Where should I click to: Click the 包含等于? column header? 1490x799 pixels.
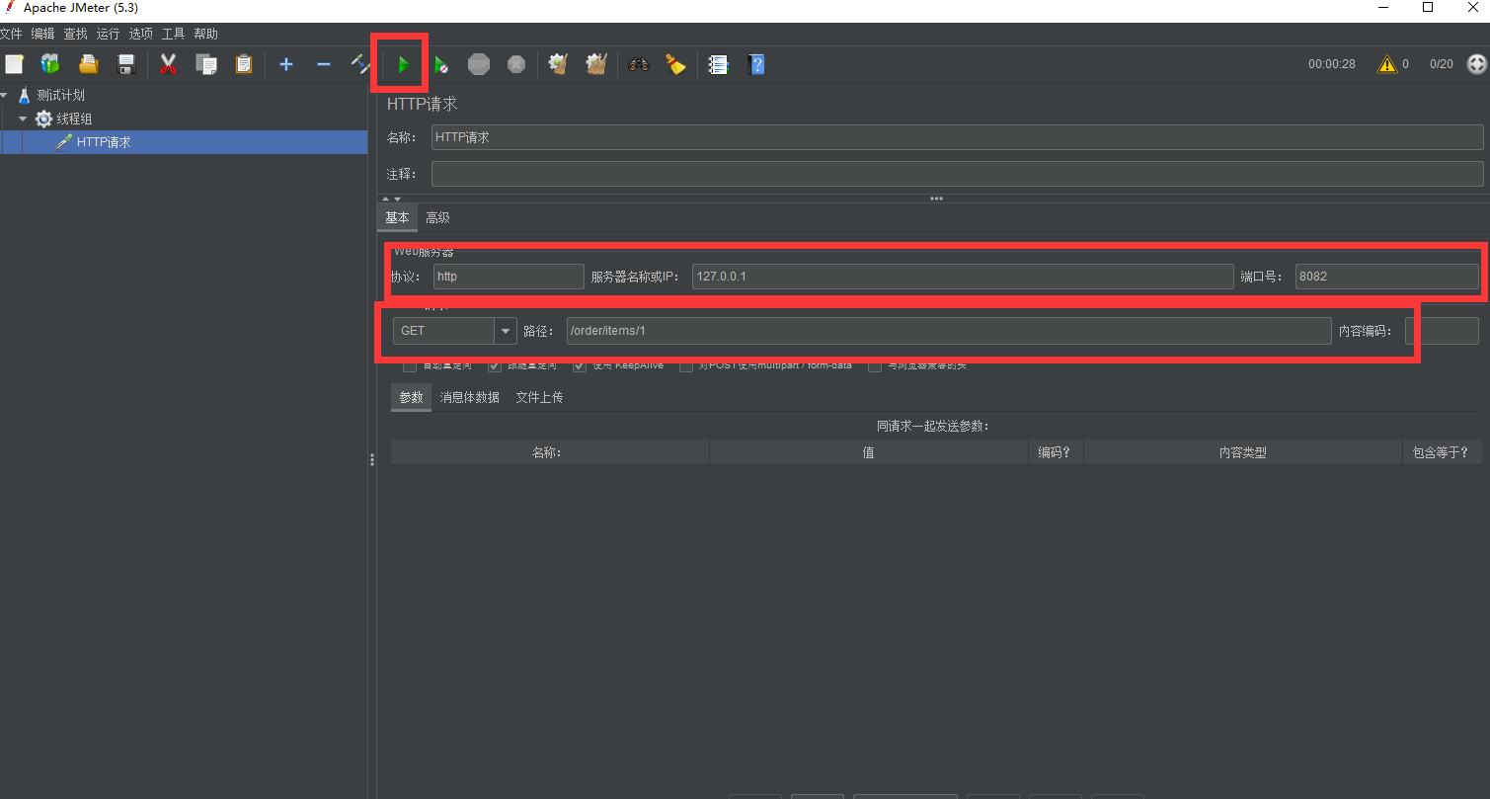coord(1443,452)
